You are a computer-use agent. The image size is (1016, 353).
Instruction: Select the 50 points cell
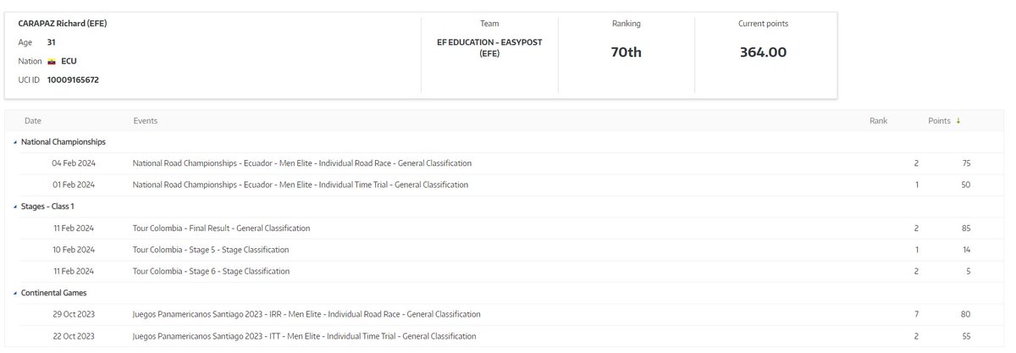[966, 185]
